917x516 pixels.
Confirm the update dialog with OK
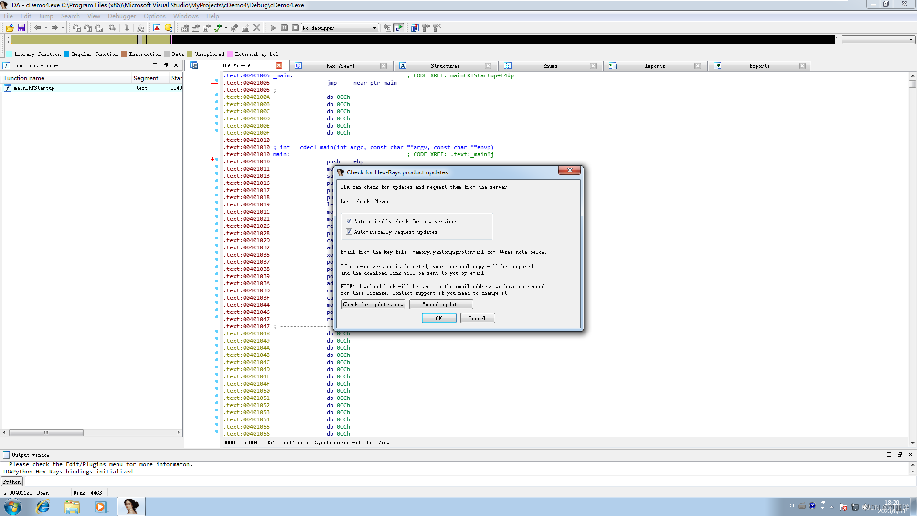(439, 318)
